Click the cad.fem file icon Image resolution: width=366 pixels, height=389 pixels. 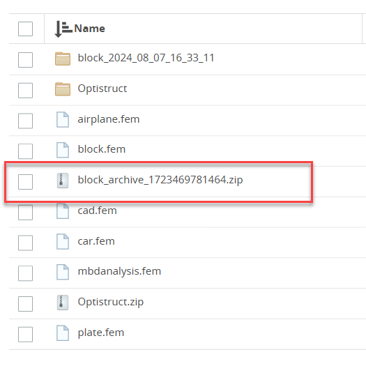point(63,211)
